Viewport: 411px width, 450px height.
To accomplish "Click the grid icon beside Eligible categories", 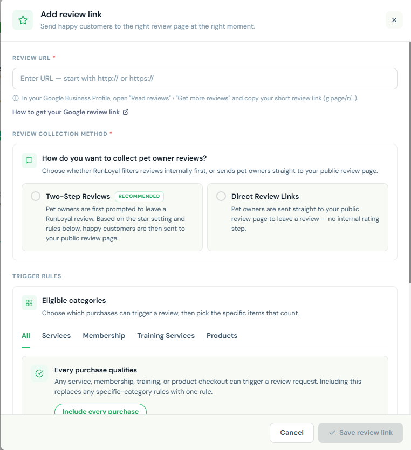I will point(29,303).
